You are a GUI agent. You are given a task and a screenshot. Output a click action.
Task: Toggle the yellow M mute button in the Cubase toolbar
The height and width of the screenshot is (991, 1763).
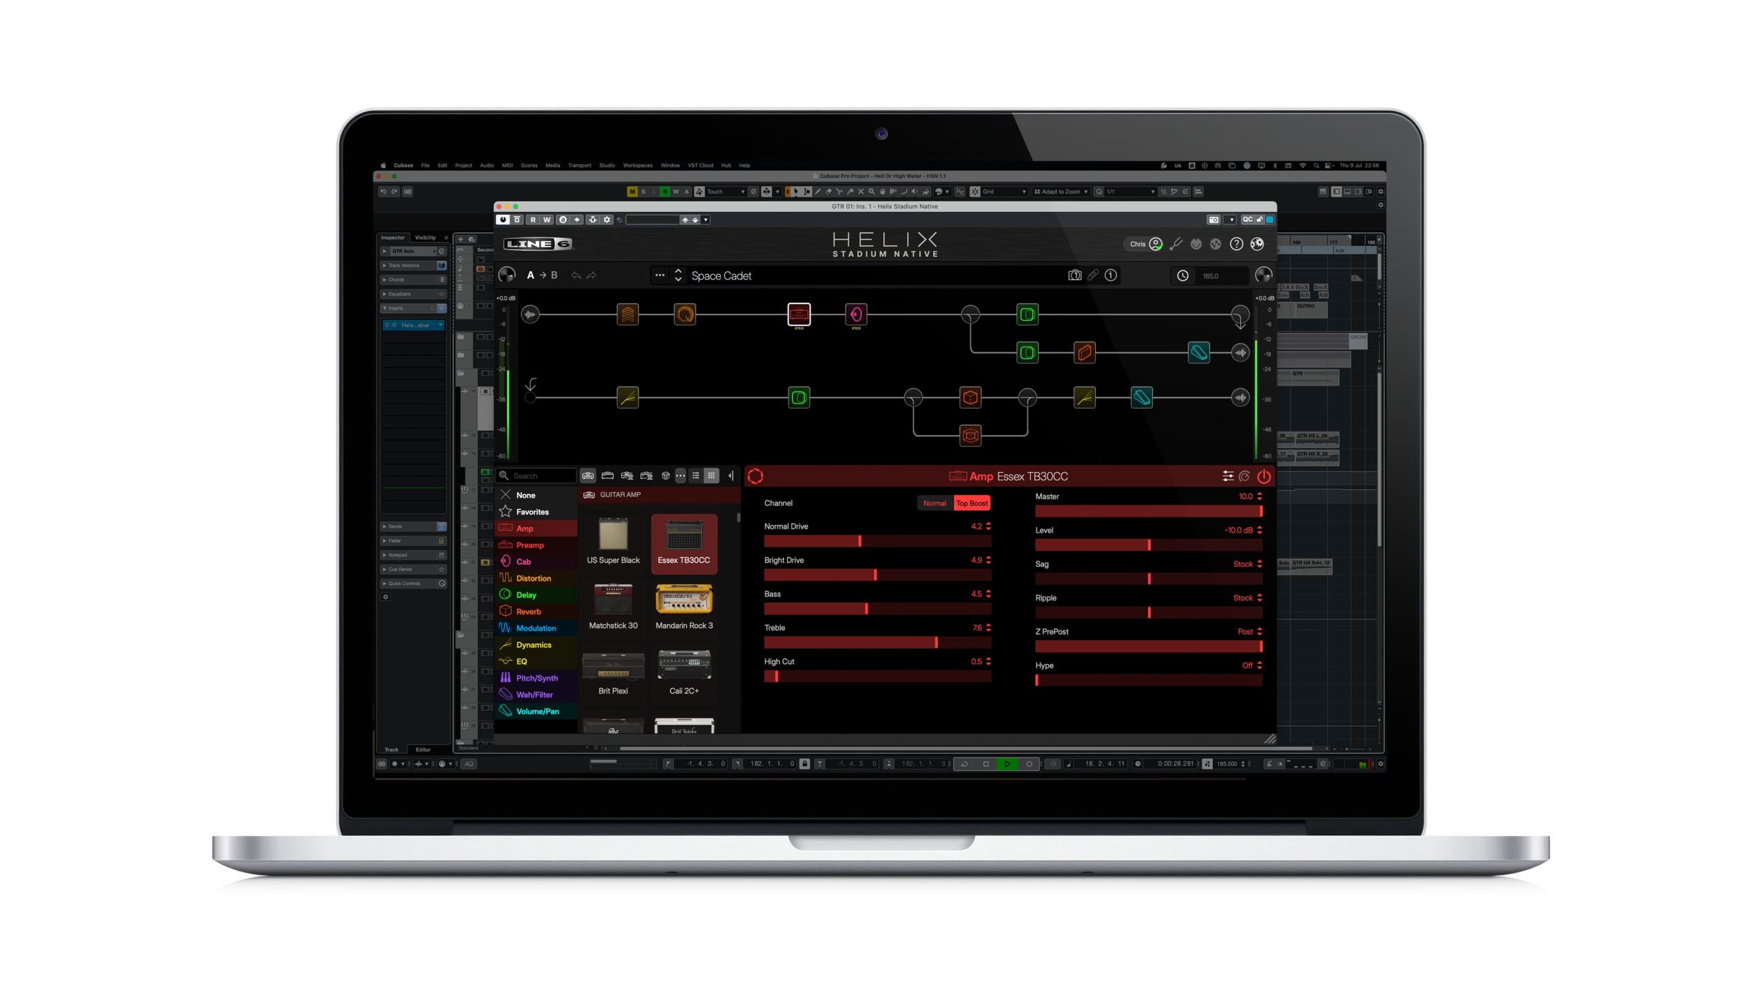(x=632, y=192)
